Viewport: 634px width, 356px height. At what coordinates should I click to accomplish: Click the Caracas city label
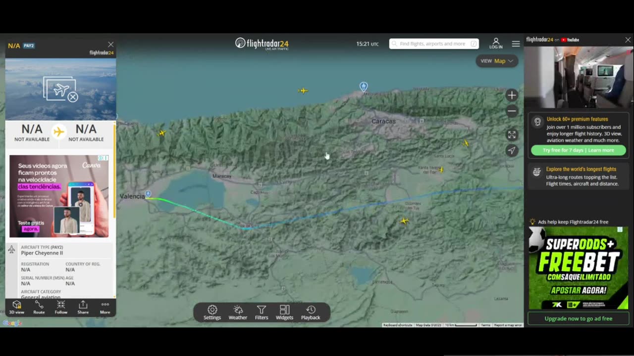tap(384, 121)
